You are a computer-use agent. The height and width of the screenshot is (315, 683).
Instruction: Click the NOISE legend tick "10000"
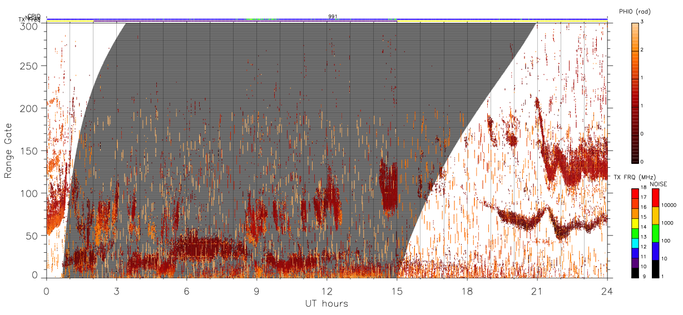tap(669, 205)
